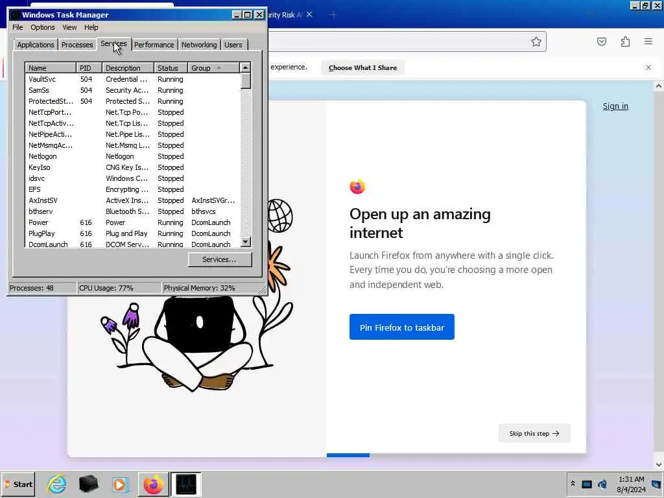Open the Pocket save icon in Firefox
The width and height of the screenshot is (664, 498).
point(602,41)
